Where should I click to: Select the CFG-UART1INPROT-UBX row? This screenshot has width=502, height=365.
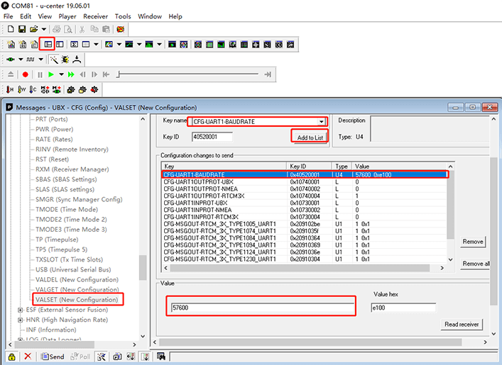[x=304, y=203]
